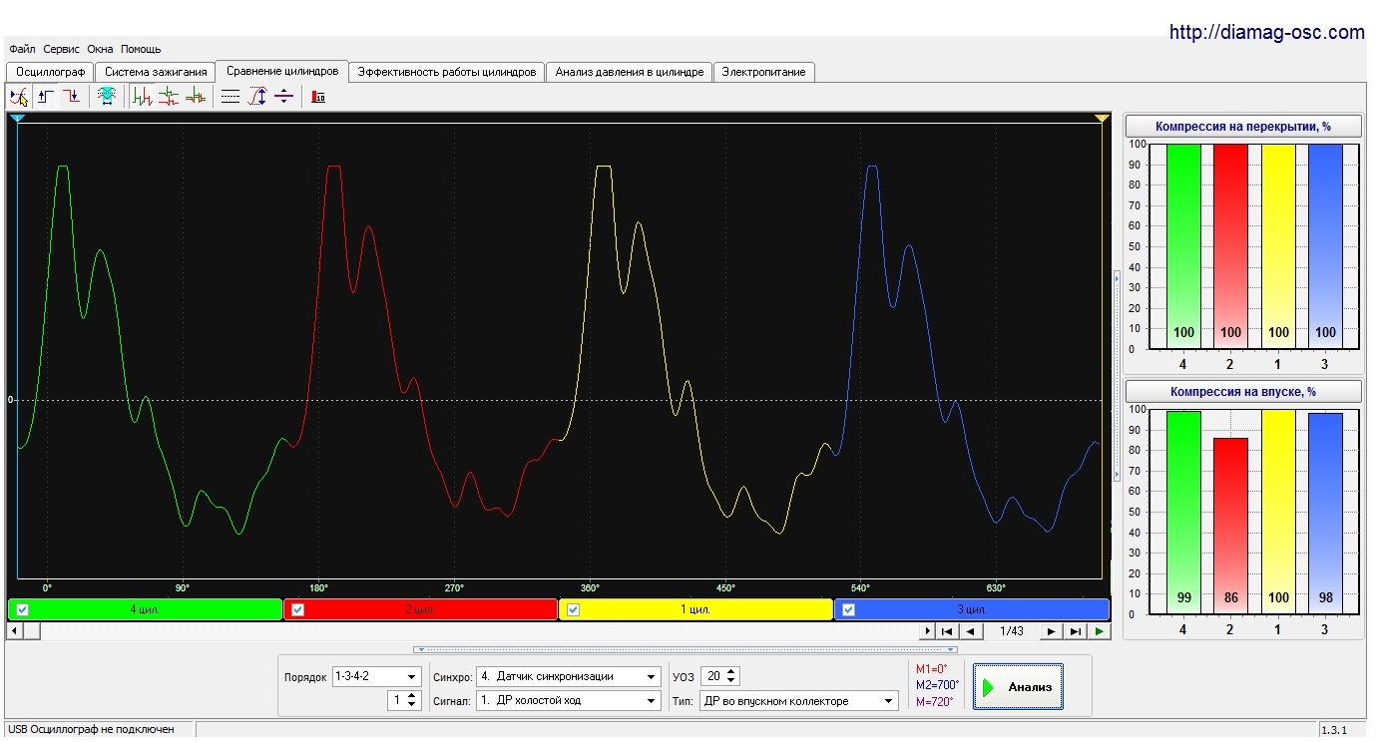Click the red falling-edge trigger icon
1379x742 pixels.
coord(72,97)
